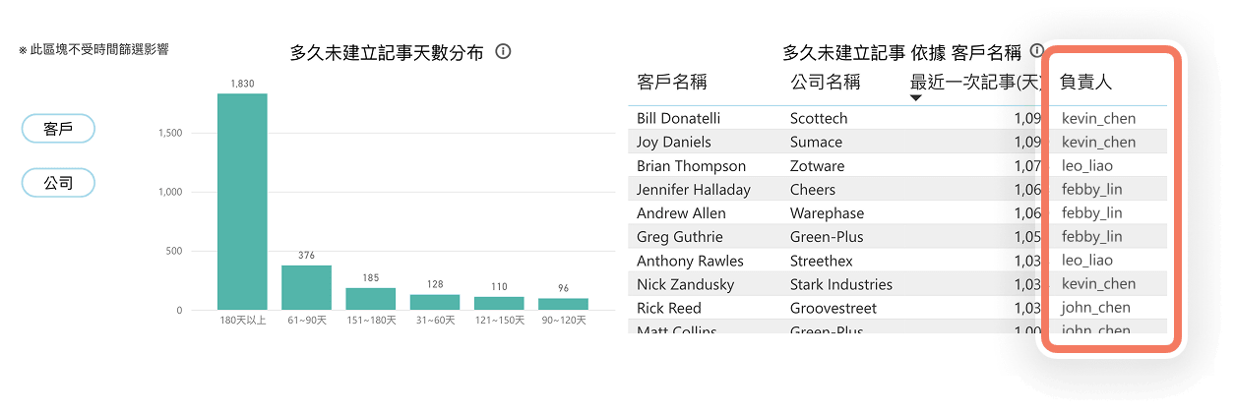Click info icon beside 多久未建立記事天數分布 title

[503, 52]
